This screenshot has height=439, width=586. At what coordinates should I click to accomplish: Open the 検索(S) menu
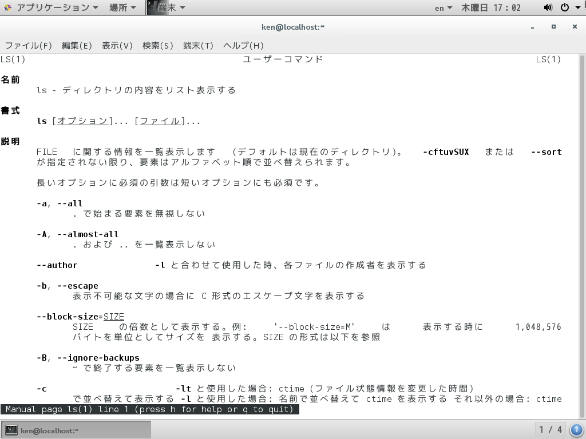point(158,46)
